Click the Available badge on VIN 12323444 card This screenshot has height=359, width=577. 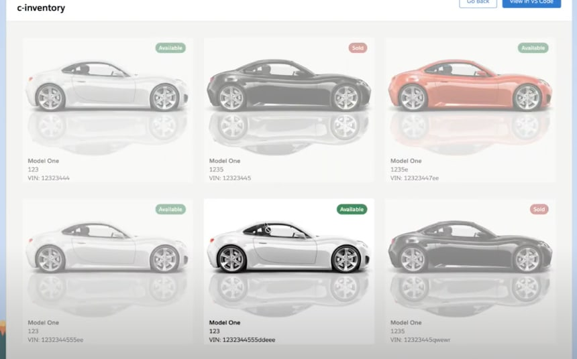point(170,48)
